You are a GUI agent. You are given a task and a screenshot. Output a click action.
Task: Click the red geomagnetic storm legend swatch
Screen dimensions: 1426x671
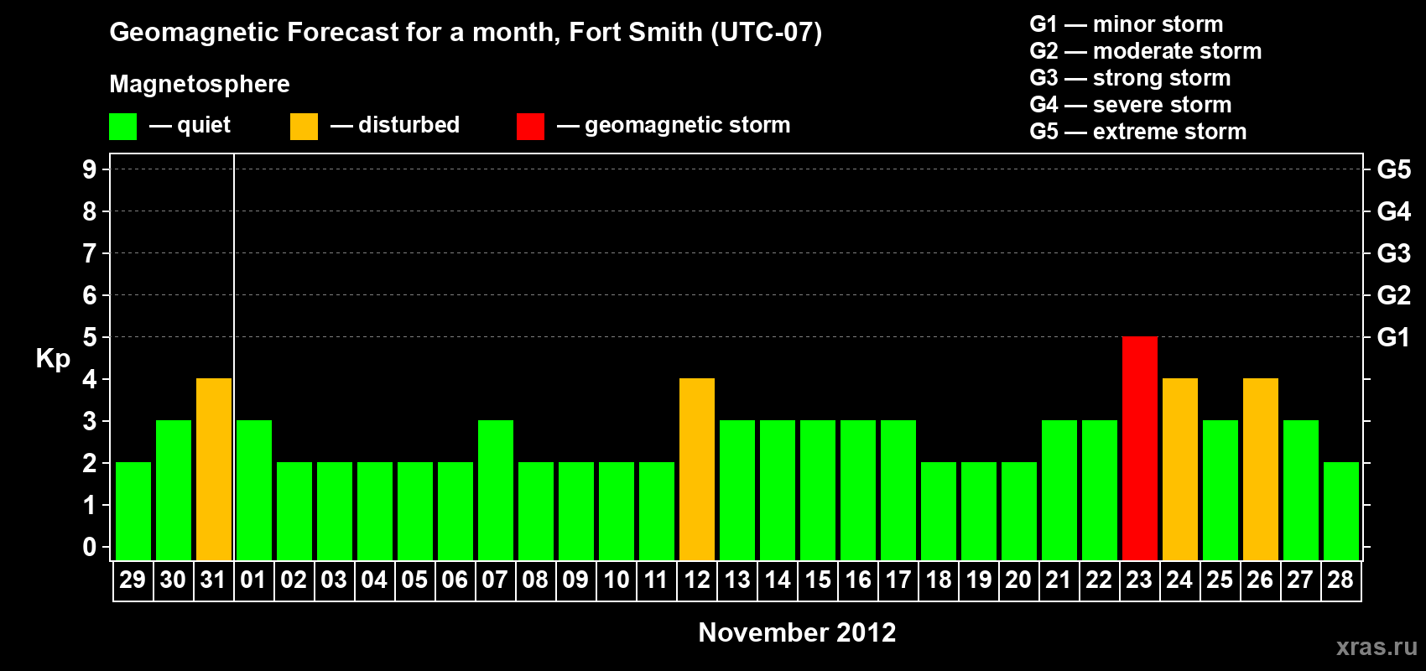530,127
